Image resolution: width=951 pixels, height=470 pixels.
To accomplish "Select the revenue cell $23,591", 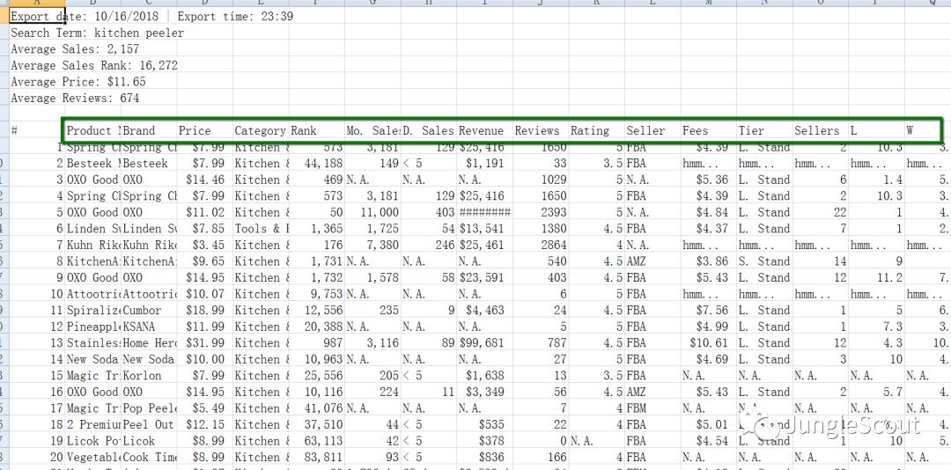I will pyautogui.click(x=484, y=278).
